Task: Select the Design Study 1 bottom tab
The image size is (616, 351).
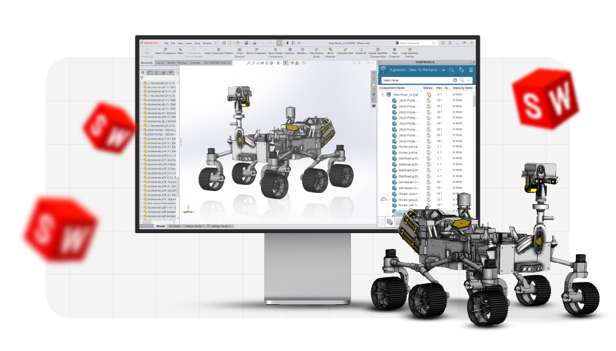Action: [x=220, y=227]
